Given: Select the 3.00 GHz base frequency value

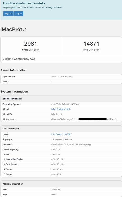Looking at the screenshot, I should coord(56,149).
